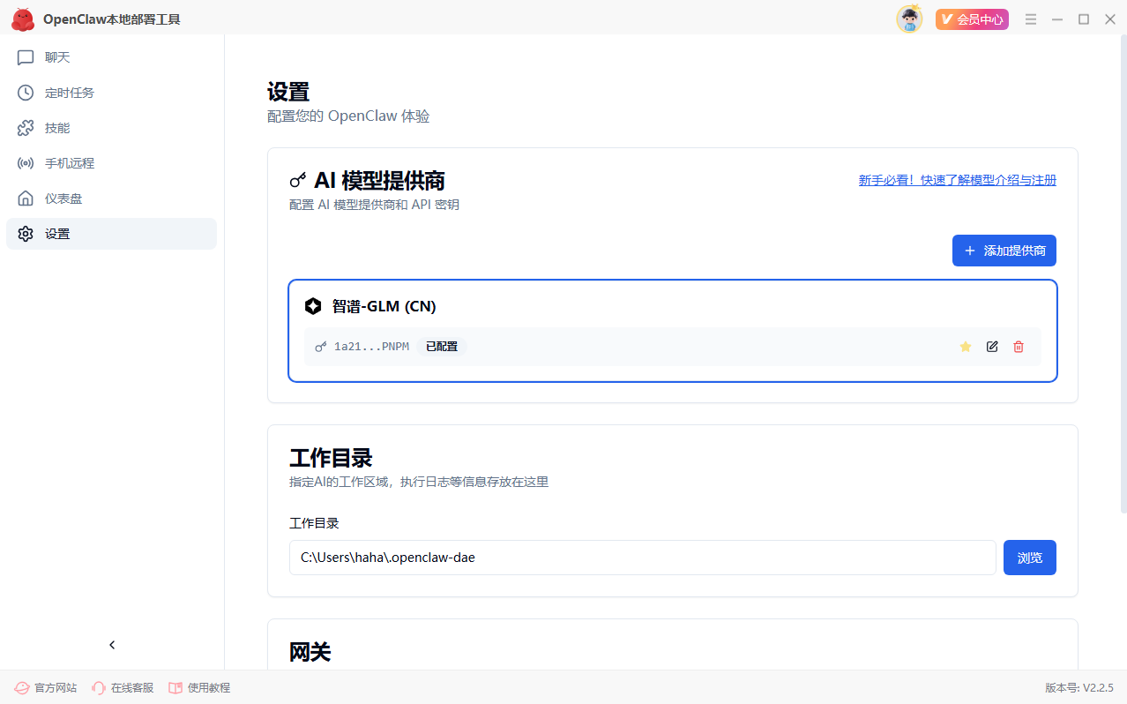Open the 聊天 chat panel

56,57
